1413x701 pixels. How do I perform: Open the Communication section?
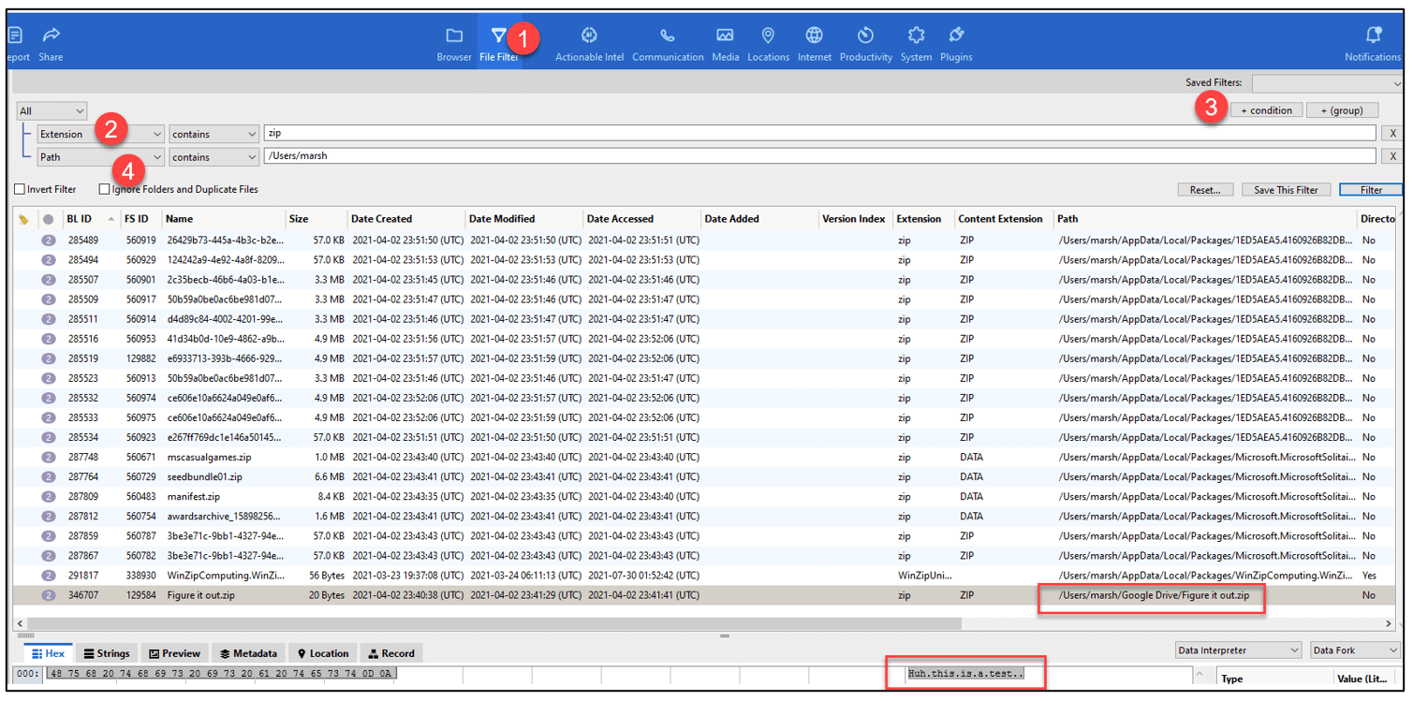pyautogui.click(x=668, y=44)
